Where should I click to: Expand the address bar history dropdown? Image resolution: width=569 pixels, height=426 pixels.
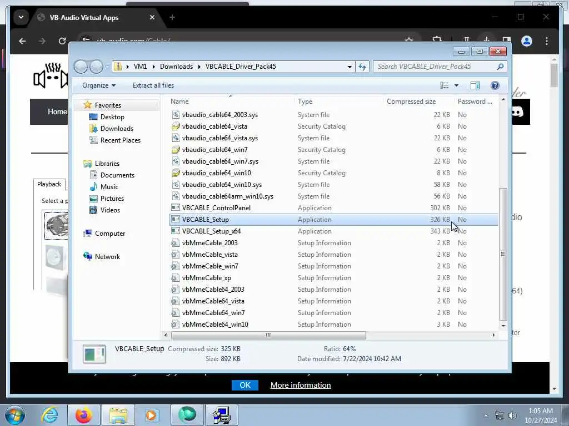click(350, 67)
